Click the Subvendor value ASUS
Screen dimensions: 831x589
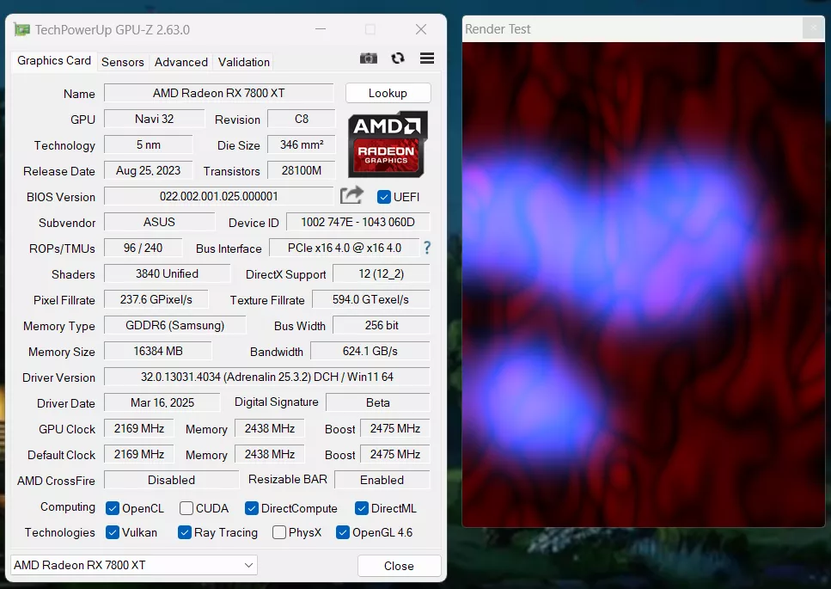pyautogui.click(x=160, y=222)
